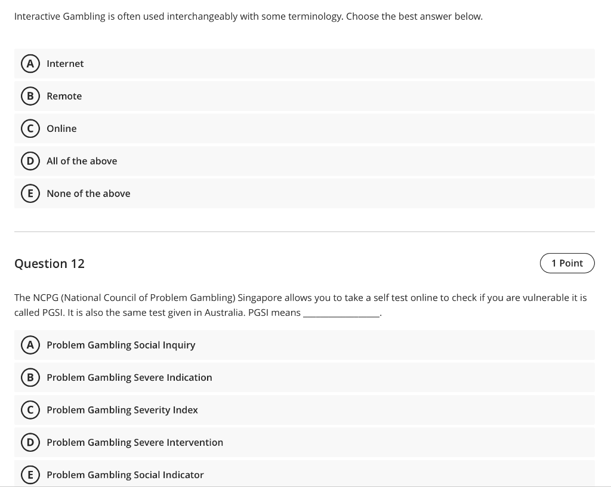Viewport: 611px width, 487px height.
Task: Select Problem Gambling Severe Indication option
Action: (x=129, y=377)
